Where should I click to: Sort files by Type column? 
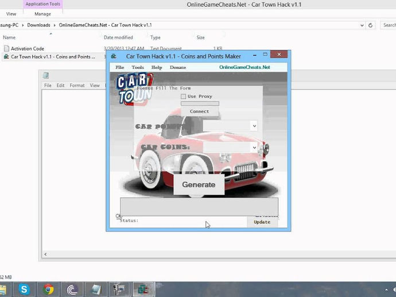point(156,37)
